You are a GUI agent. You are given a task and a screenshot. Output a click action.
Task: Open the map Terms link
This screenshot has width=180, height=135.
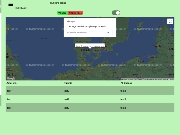172,79
